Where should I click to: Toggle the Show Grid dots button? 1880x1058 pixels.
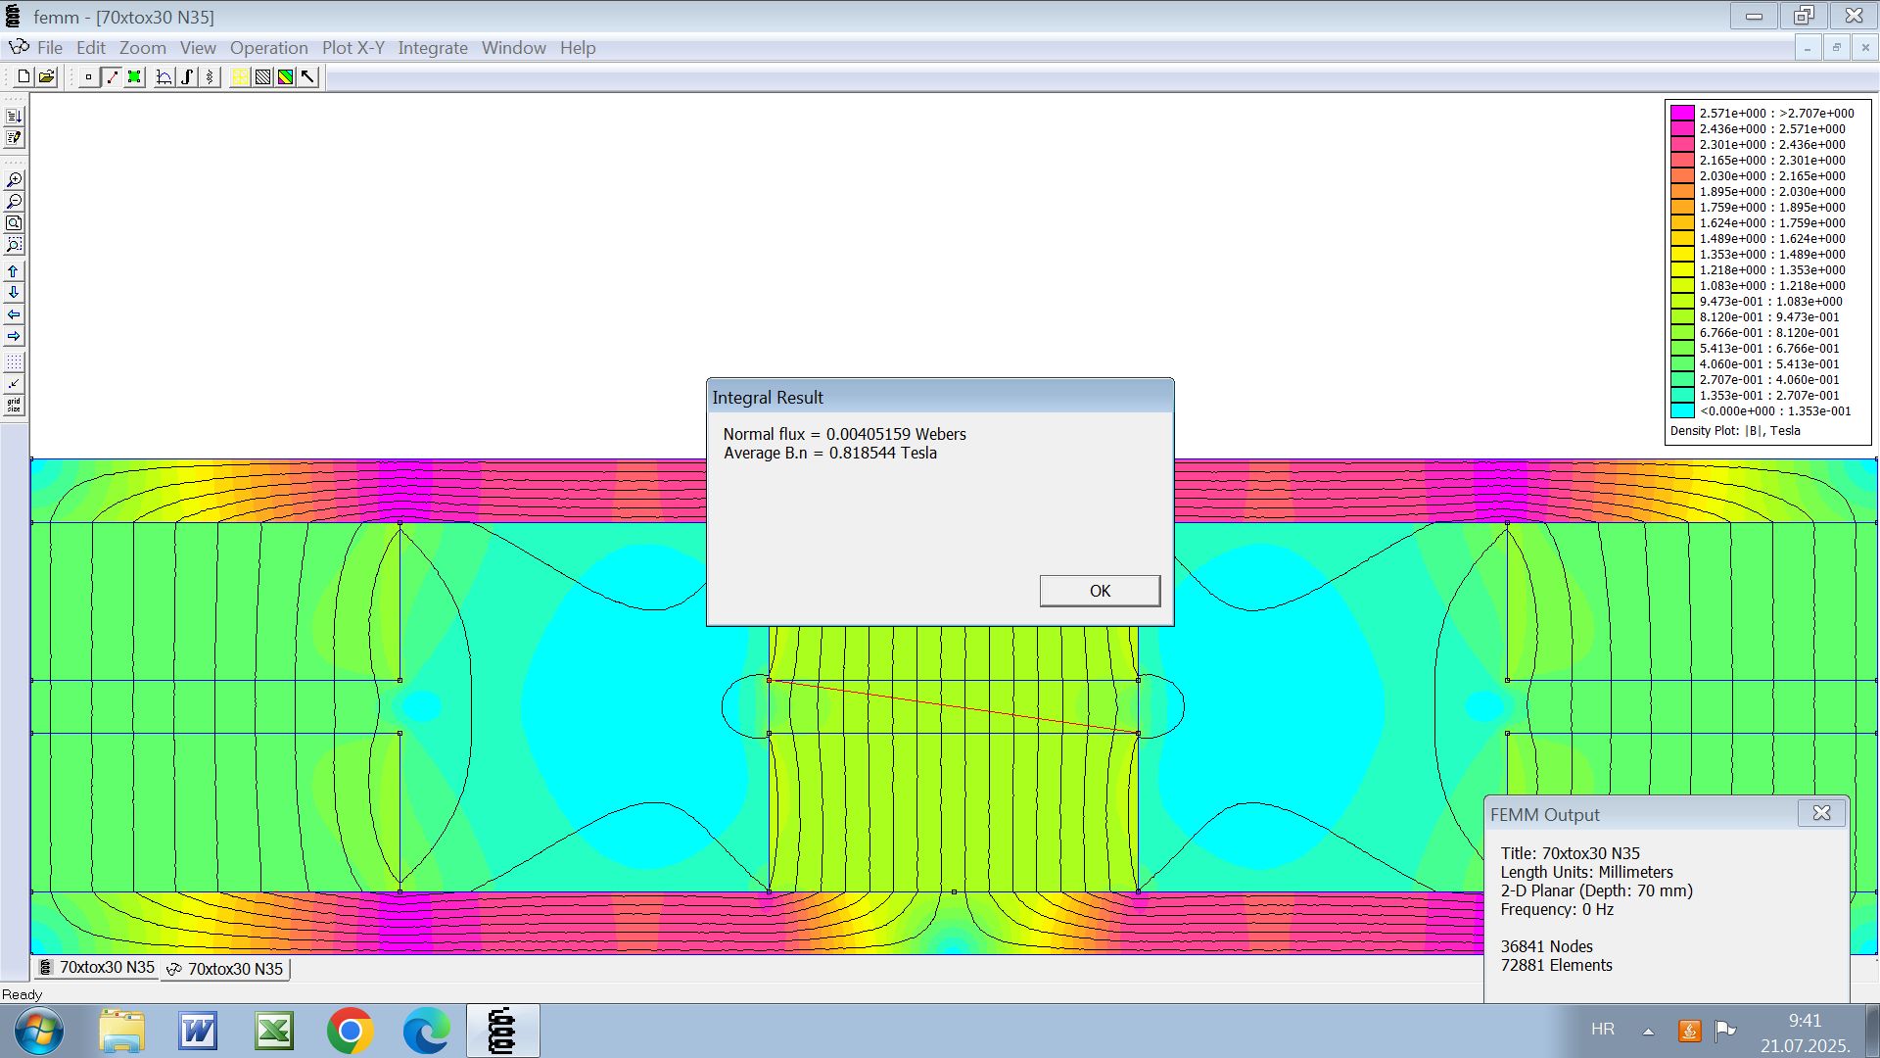(14, 362)
